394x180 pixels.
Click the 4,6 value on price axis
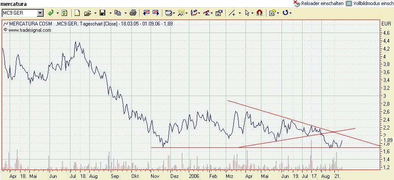pyautogui.click(x=386, y=33)
